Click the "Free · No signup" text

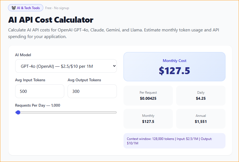(57, 8)
